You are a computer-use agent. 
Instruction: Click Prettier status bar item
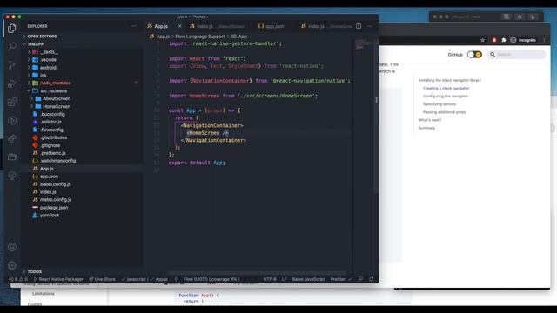point(340,279)
